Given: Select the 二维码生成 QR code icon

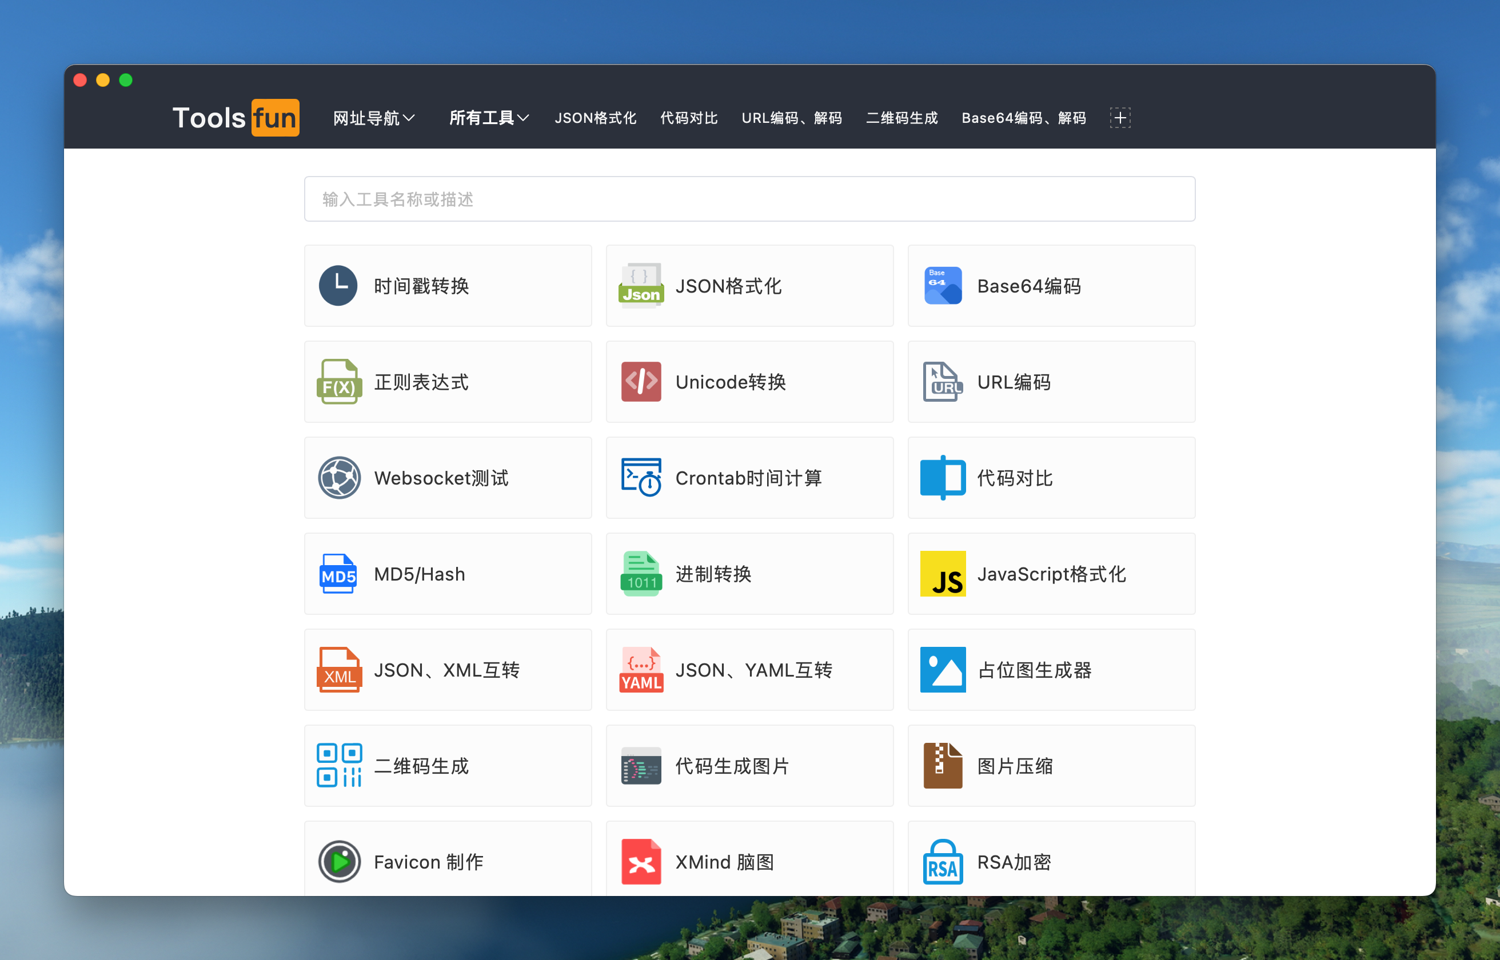Looking at the screenshot, I should (x=339, y=766).
